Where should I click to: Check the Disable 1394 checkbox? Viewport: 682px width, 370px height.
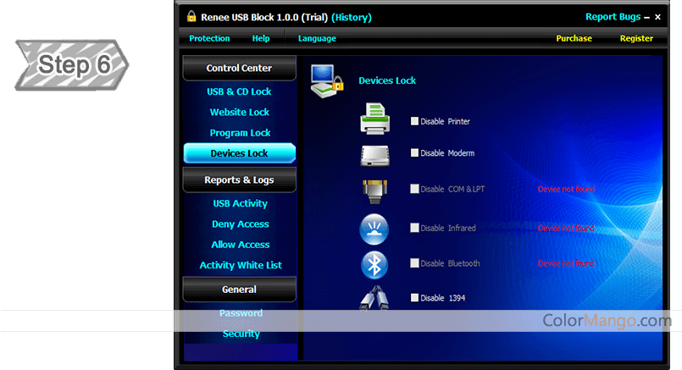(x=414, y=298)
